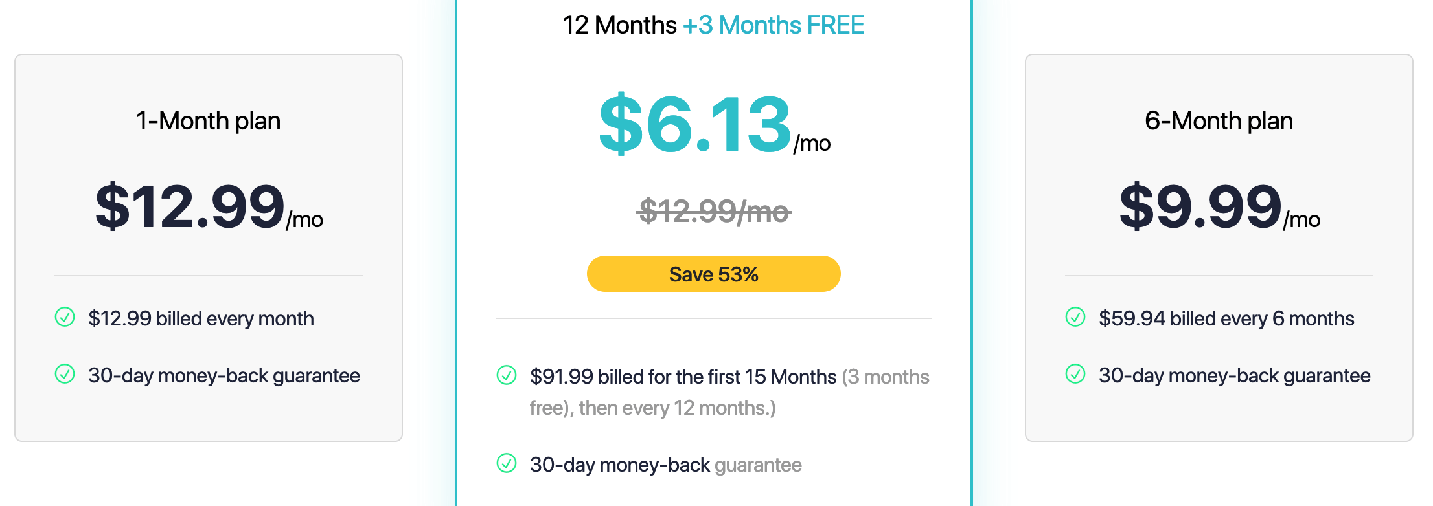Click the $9.99/mo price in 6-Month card
The height and width of the screenshot is (506, 1433).
coord(1219,207)
